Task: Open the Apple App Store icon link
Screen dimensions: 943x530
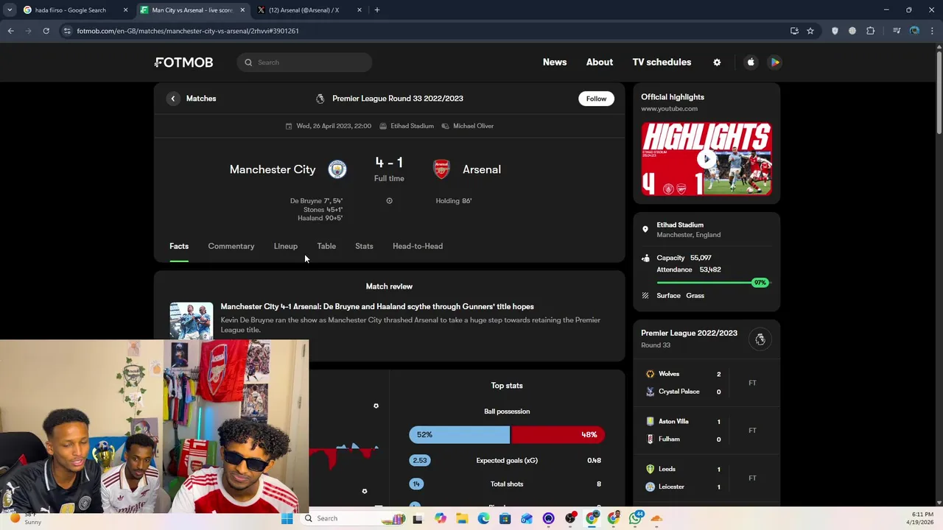Action: (x=751, y=63)
